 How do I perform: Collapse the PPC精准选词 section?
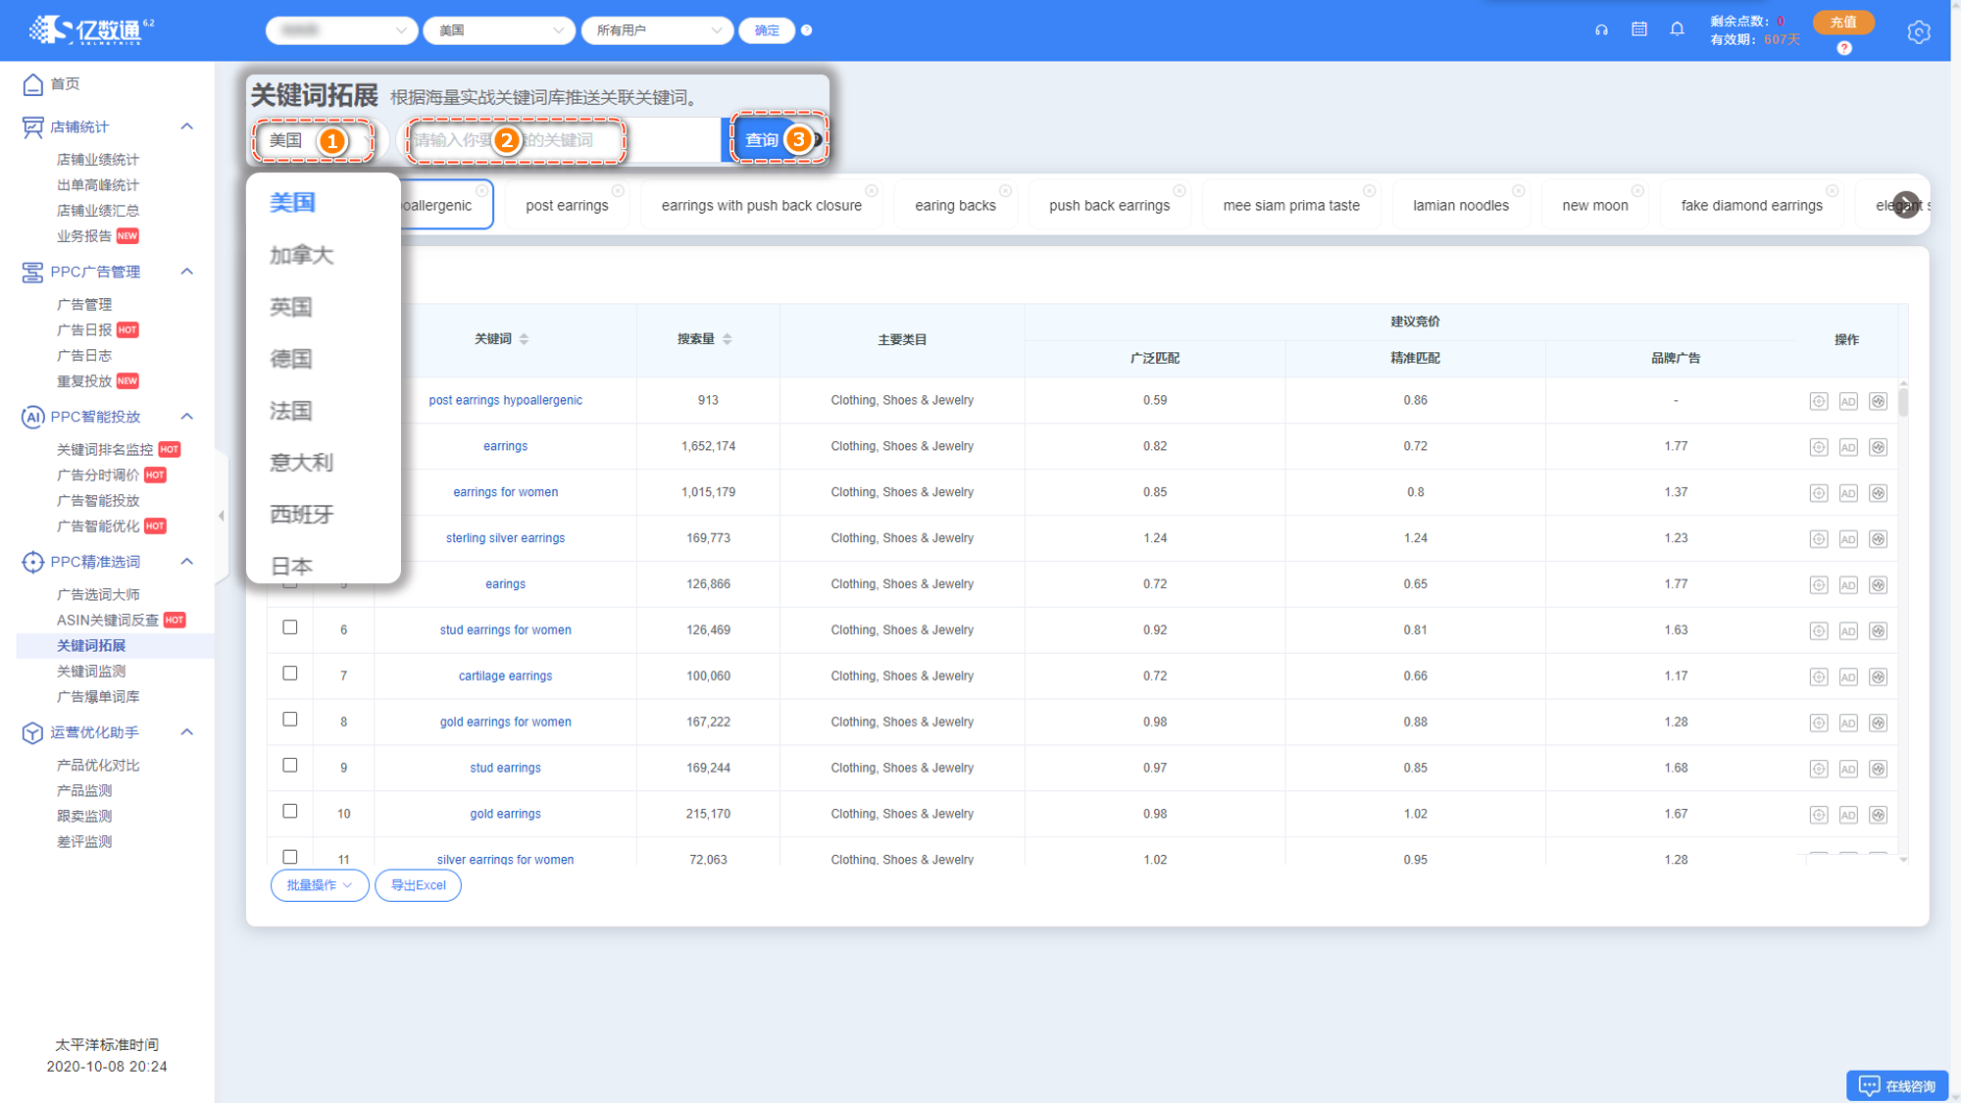click(187, 562)
